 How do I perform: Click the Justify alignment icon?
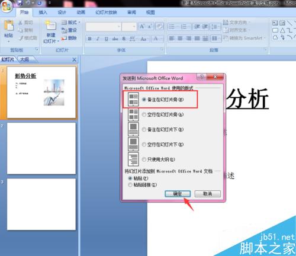point(197,38)
